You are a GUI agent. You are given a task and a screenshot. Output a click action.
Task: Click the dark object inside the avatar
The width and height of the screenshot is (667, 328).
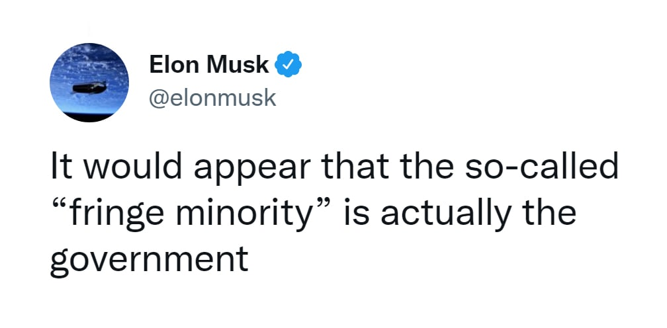click(88, 87)
